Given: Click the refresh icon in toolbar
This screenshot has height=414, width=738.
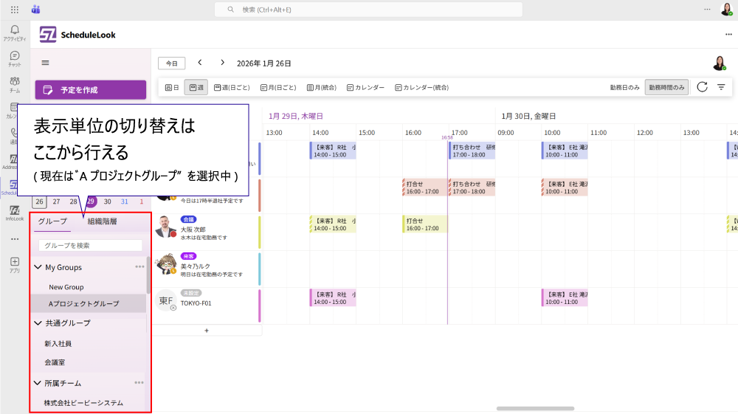Looking at the screenshot, I should pyautogui.click(x=702, y=87).
